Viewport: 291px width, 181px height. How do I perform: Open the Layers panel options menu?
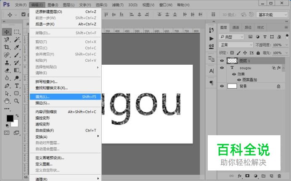coord(286,28)
